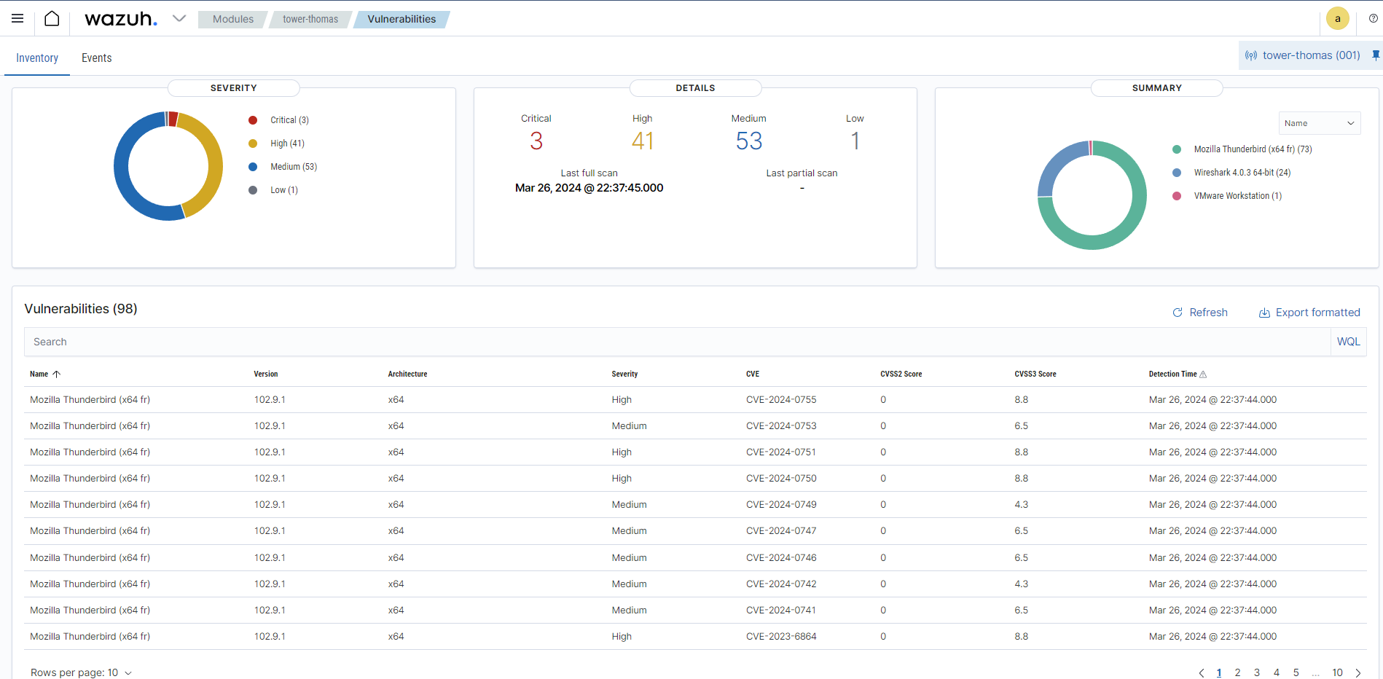Toggle High (41) legend entry
This screenshot has height=679, width=1383.
277,144
